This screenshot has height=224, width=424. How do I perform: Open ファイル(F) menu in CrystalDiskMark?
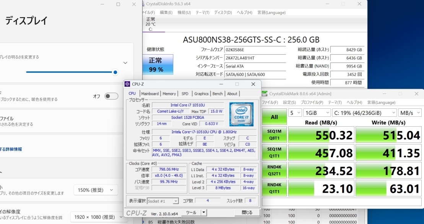(270, 103)
